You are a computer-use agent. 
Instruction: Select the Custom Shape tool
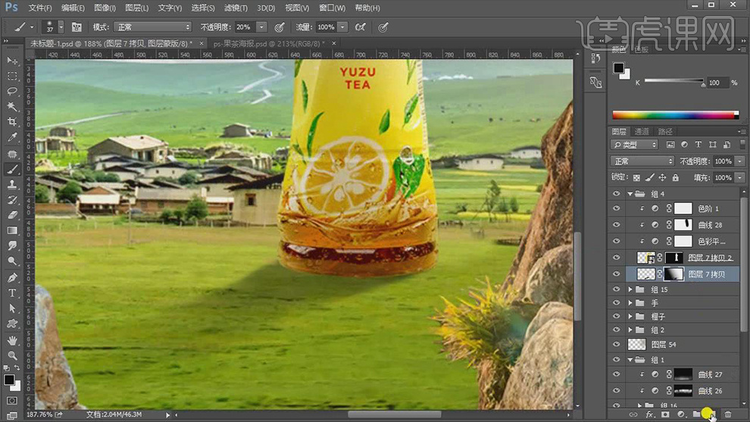click(x=12, y=324)
